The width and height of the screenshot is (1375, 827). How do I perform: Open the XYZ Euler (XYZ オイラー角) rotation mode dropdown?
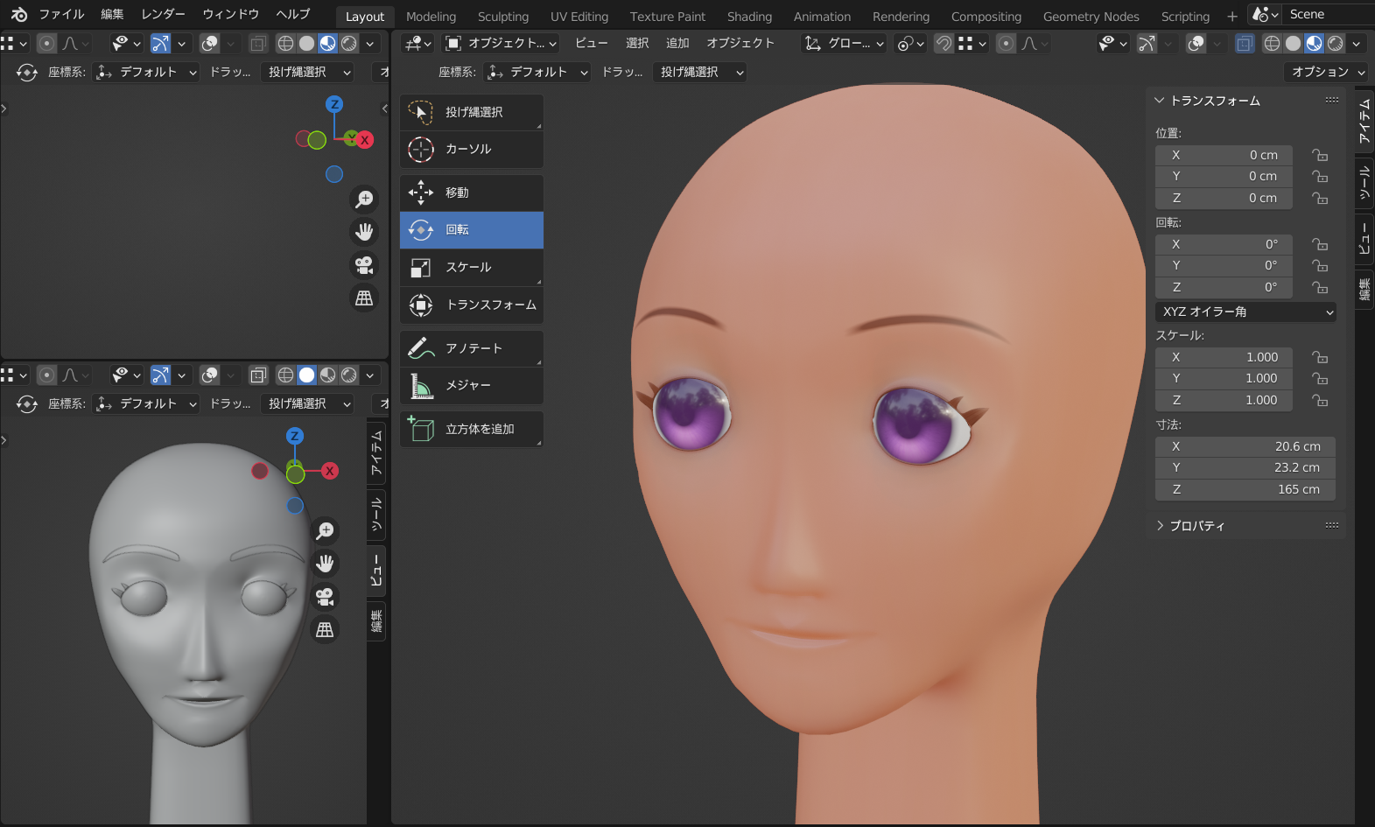point(1245,312)
